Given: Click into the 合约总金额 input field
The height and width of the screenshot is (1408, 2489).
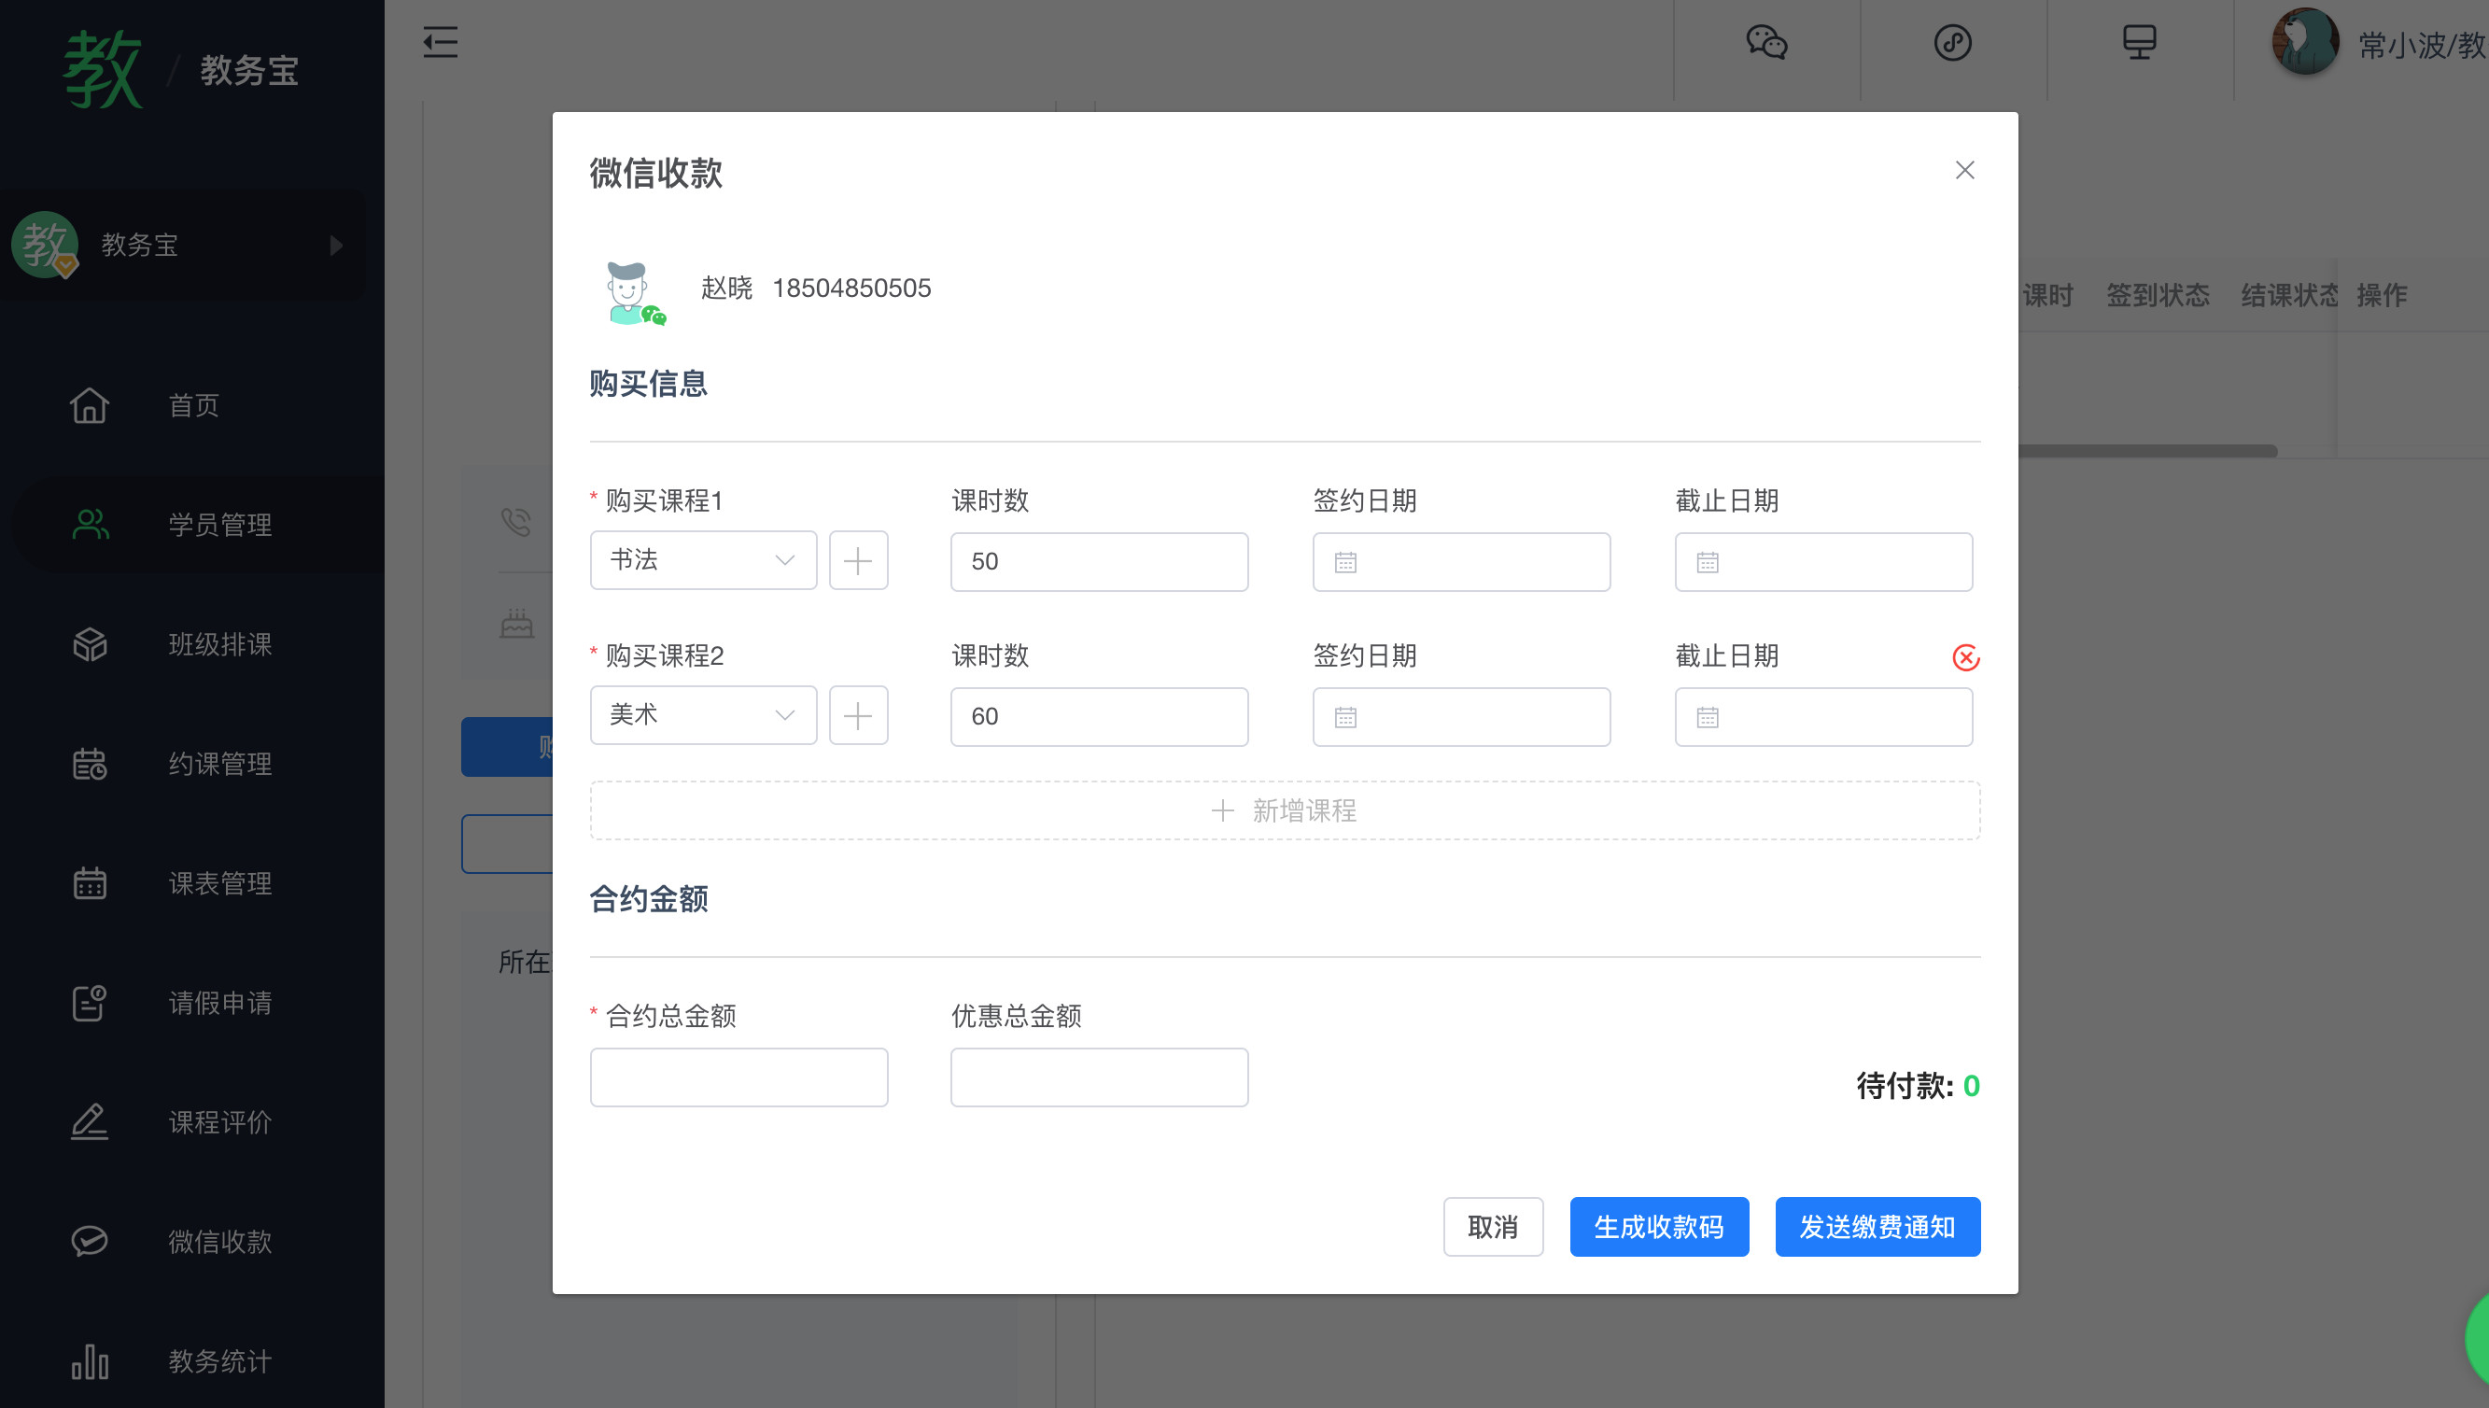Looking at the screenshot, I should [738, 1077].
